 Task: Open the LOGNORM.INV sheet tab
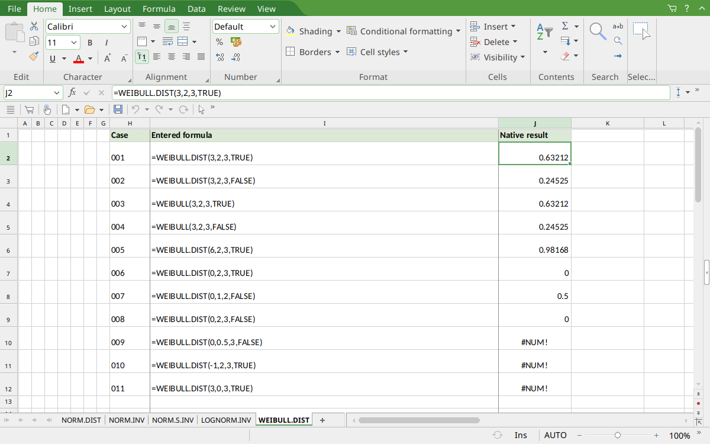click(x=225, y=420)
